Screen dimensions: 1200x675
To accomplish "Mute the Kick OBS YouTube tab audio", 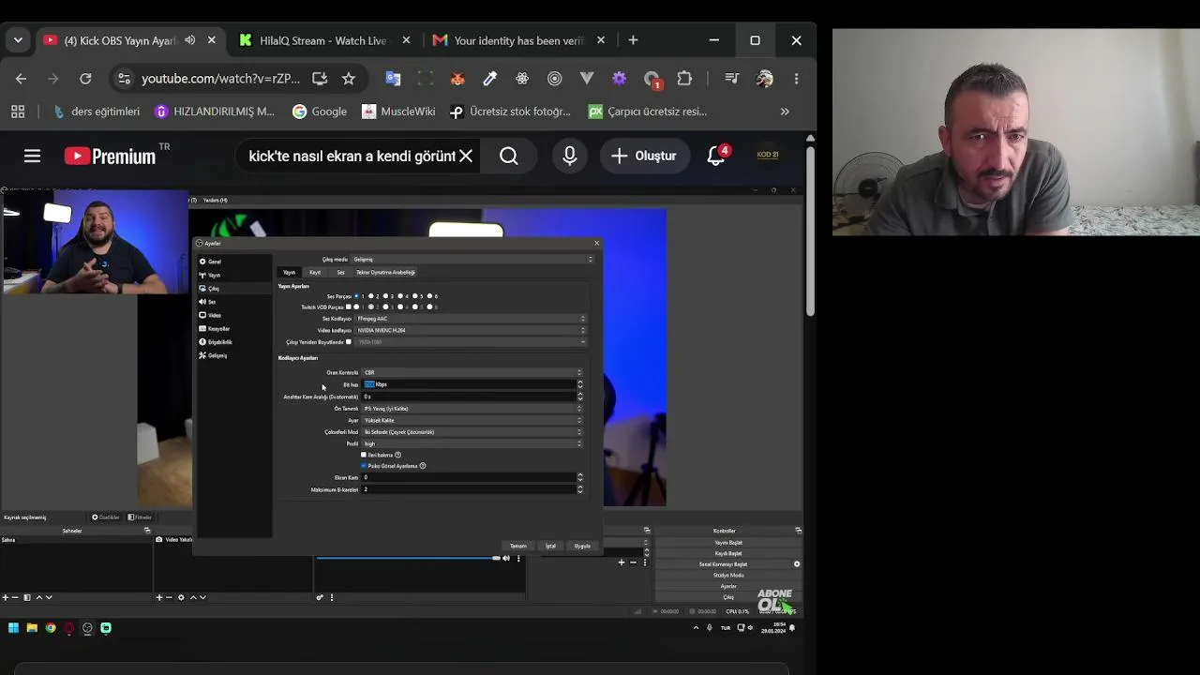I will (x=190, y=40).
